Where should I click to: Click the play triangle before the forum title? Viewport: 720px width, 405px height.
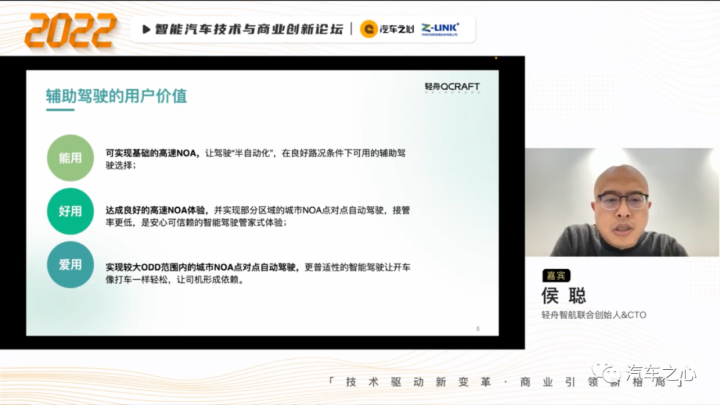pyautogui.click(x=146, y=29)
